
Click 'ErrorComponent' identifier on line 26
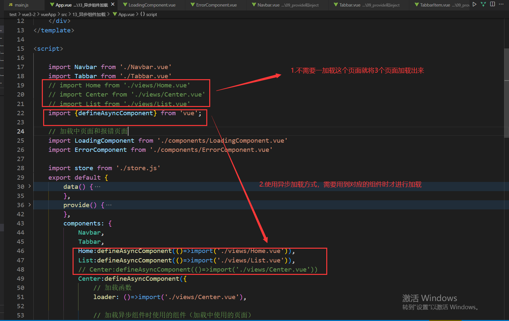[101, 150]
